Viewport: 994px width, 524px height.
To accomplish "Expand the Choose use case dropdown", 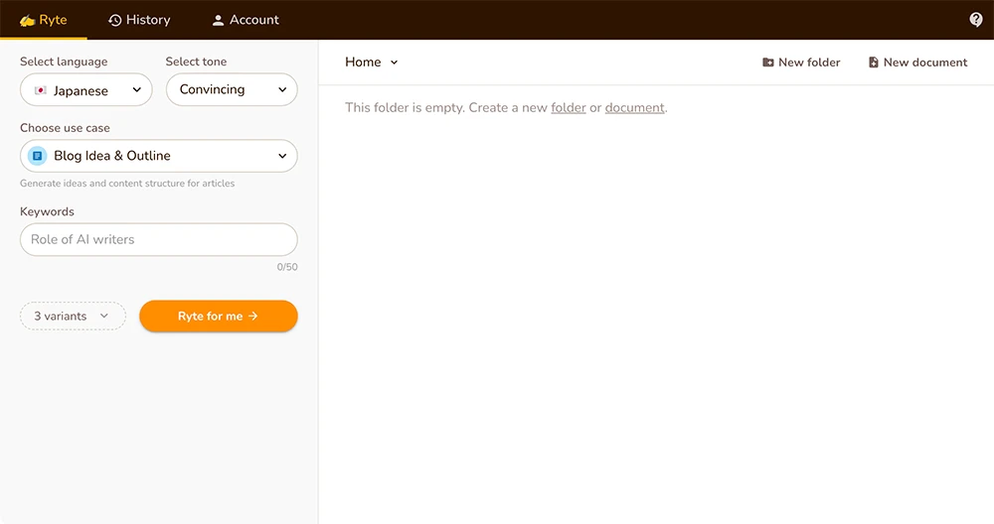I will tap(159, 156).
